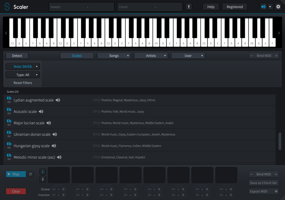
Task: Select chord pattern slot 1
Action: [43, 171]
